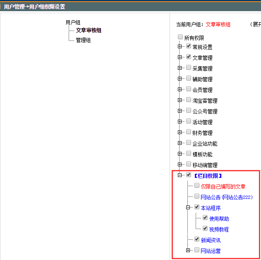Expand the 网站运营 tree node
This screenshot has width=261, height=260.
pyautogui.click(x=188, y=251)
